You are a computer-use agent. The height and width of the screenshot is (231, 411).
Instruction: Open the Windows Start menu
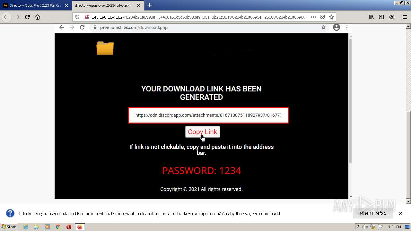click(x=9, y=227)
